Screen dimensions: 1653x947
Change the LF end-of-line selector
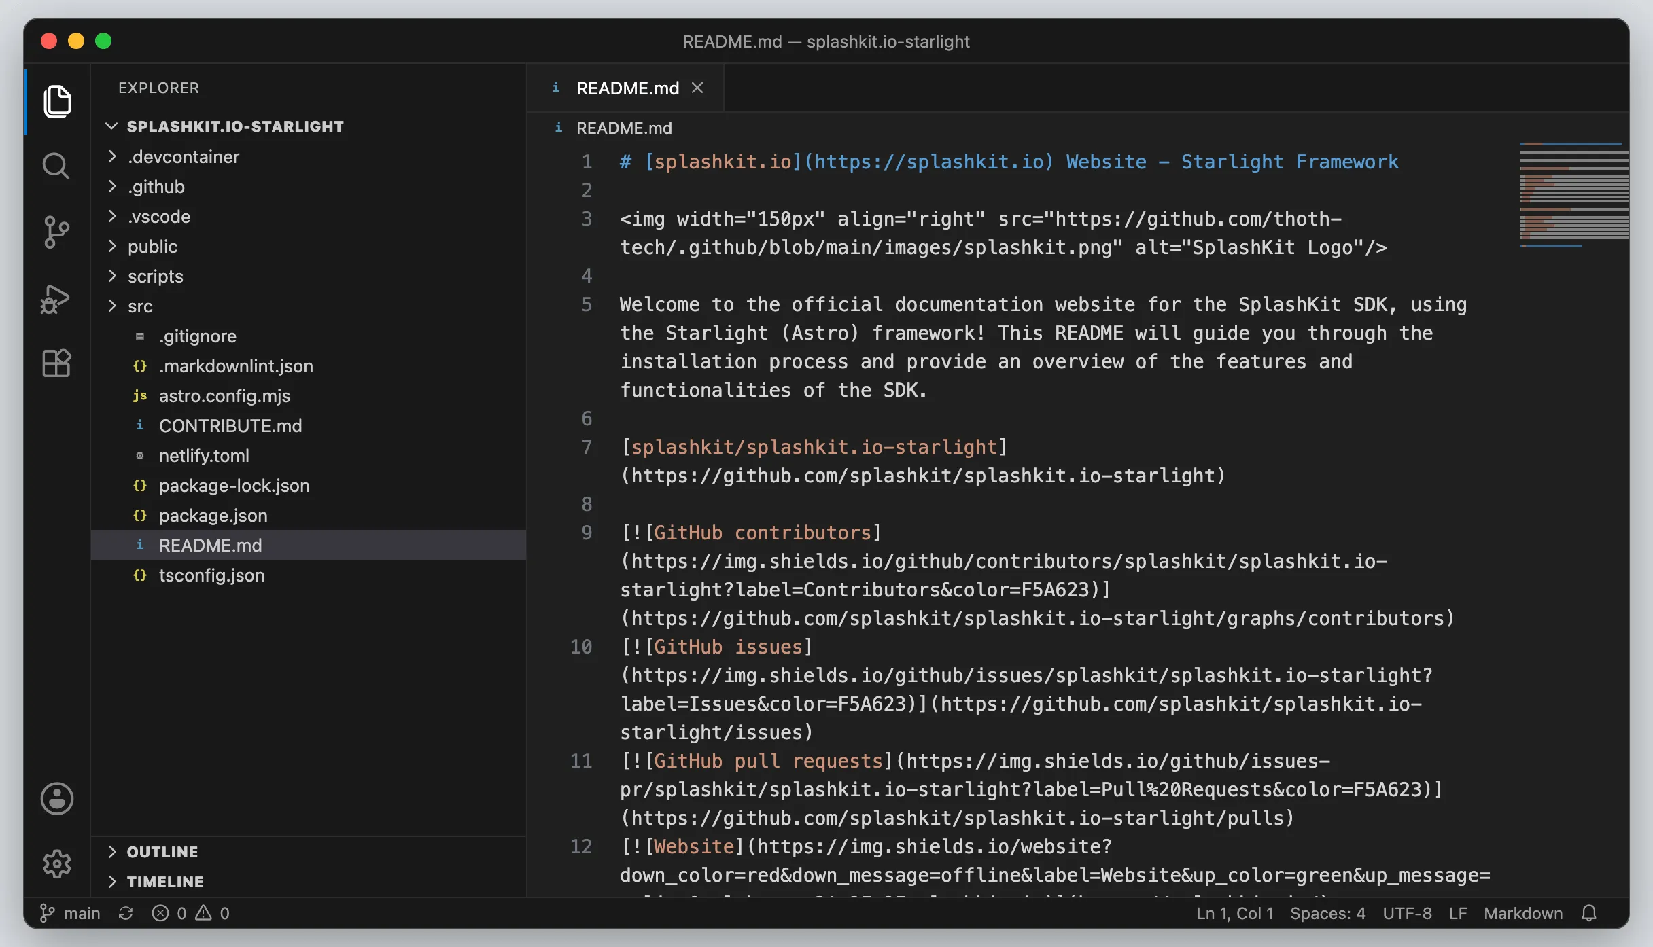click(1458, 913)
